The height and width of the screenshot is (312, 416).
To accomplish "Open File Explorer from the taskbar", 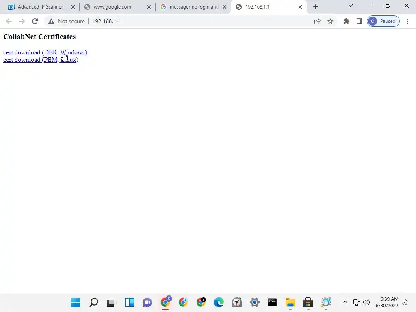I will click(290, 302).
